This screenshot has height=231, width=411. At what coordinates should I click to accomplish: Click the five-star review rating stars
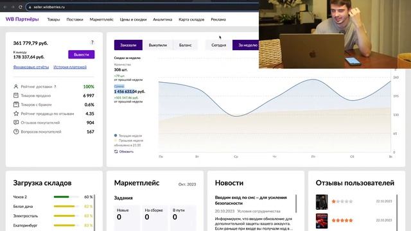tap(342, 220)
